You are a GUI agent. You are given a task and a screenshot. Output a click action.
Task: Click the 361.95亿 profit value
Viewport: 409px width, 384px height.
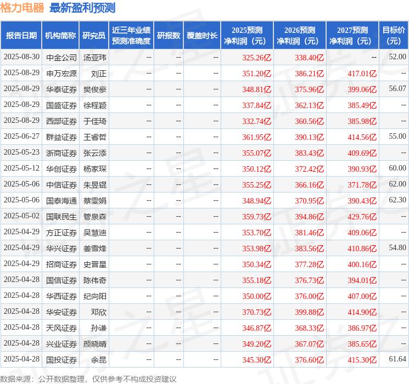pyautogui.click(x=257, y=137)
